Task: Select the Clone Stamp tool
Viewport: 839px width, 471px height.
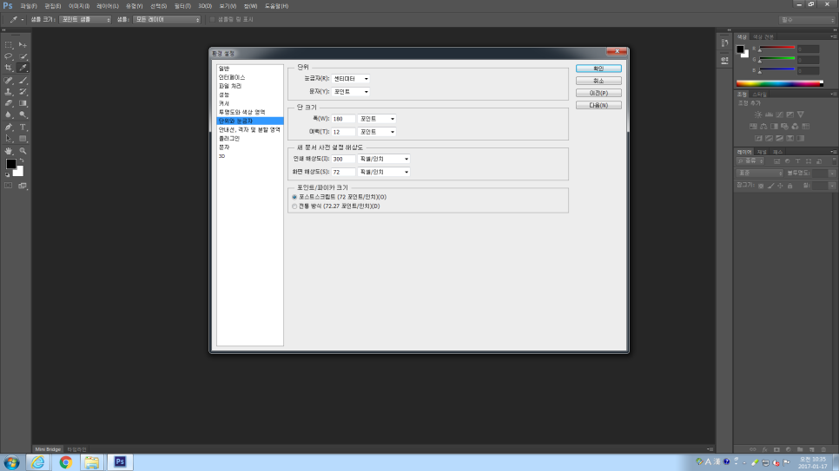Action: point(9,92)
